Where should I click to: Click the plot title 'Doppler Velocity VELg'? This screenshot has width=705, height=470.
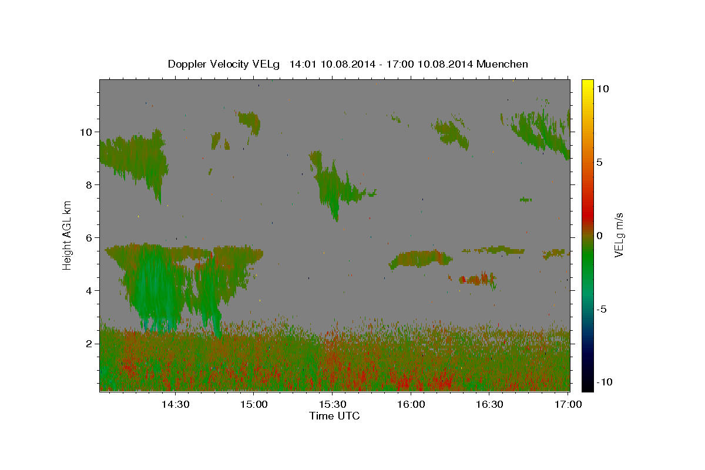click(224, 64)
